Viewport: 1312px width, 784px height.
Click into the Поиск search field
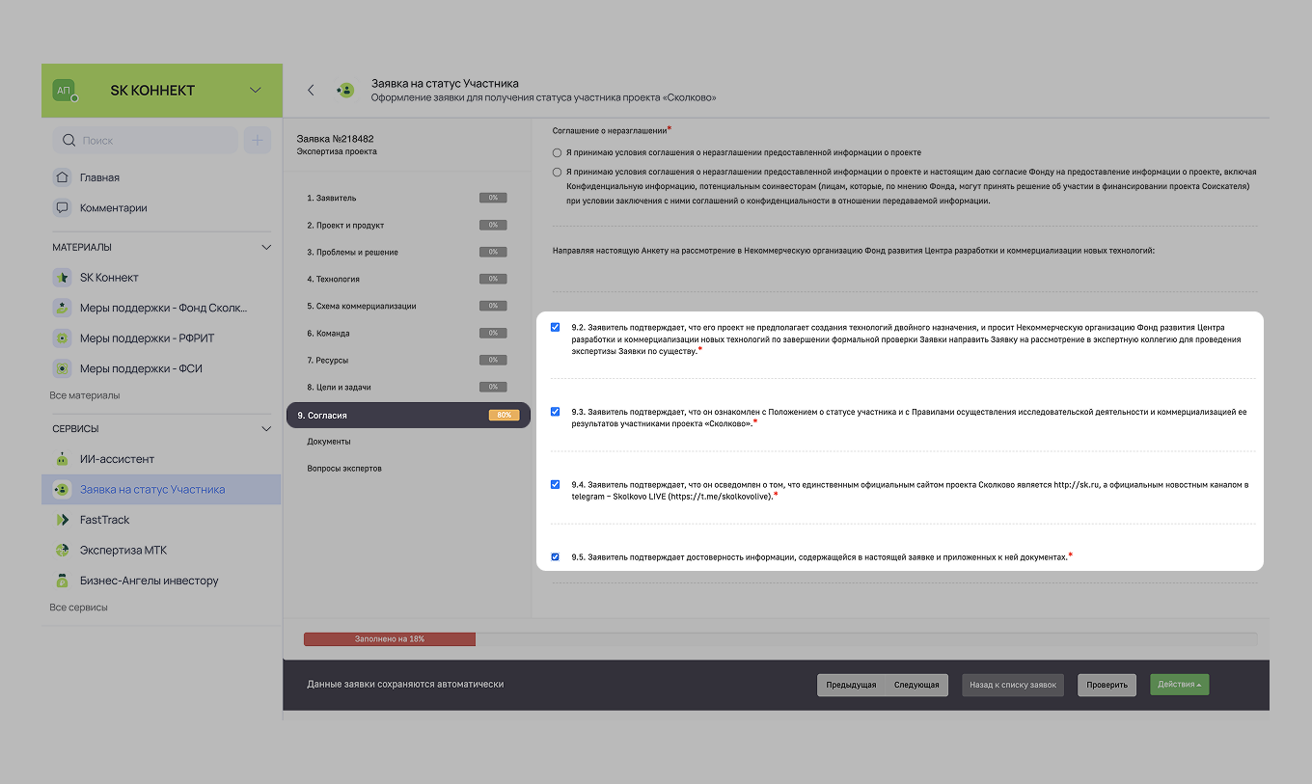[x=145, y=141]
